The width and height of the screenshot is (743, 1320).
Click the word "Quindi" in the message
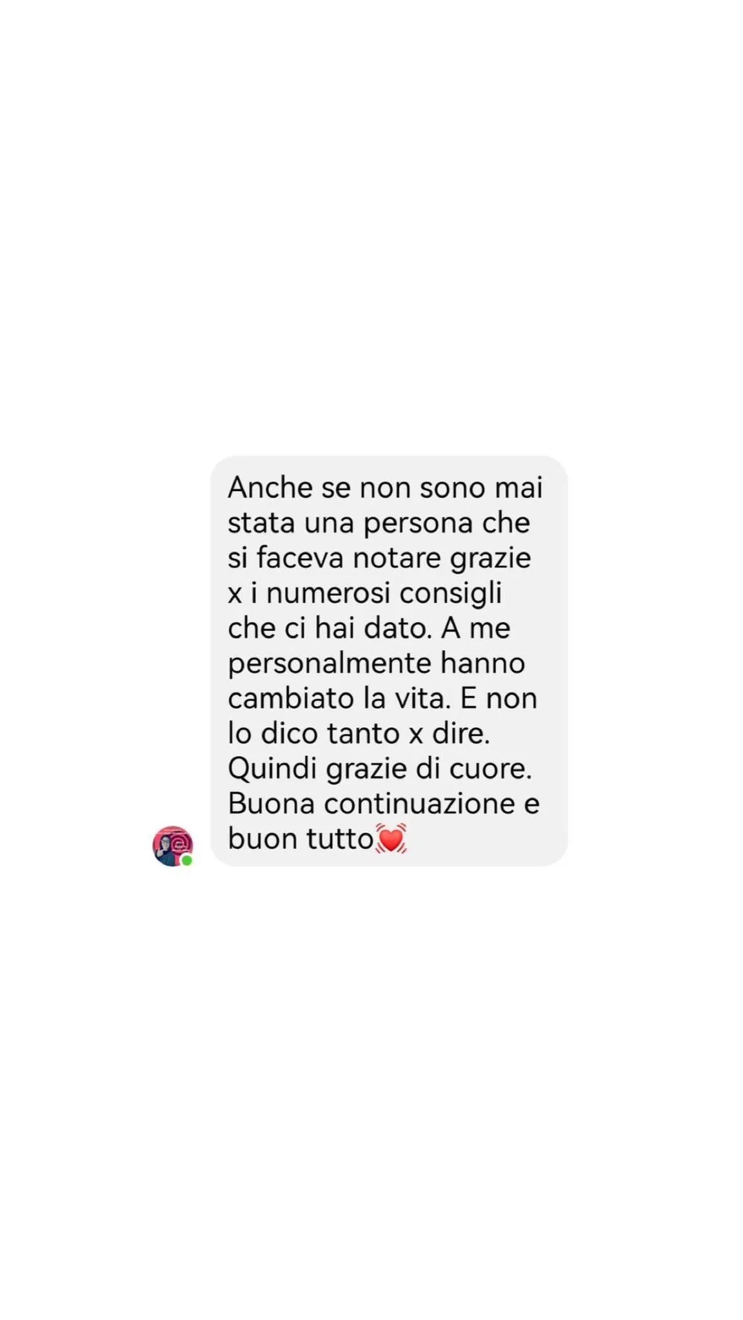(x=273, y=768)
